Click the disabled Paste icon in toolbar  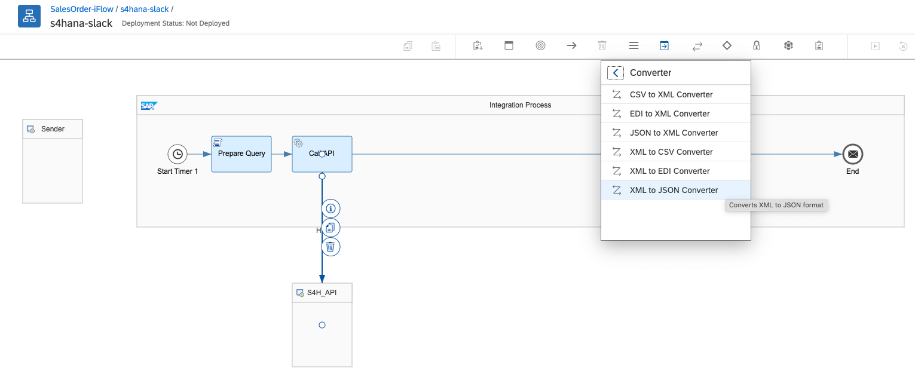[x=436, y=45]
